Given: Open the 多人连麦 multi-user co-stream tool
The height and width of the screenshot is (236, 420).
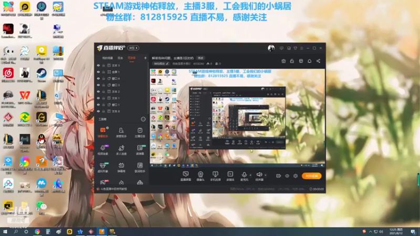Looking at the screenshot, I should point(121,150).
